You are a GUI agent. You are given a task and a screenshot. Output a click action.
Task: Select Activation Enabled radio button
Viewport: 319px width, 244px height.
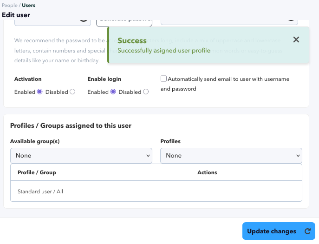[39, 92]
